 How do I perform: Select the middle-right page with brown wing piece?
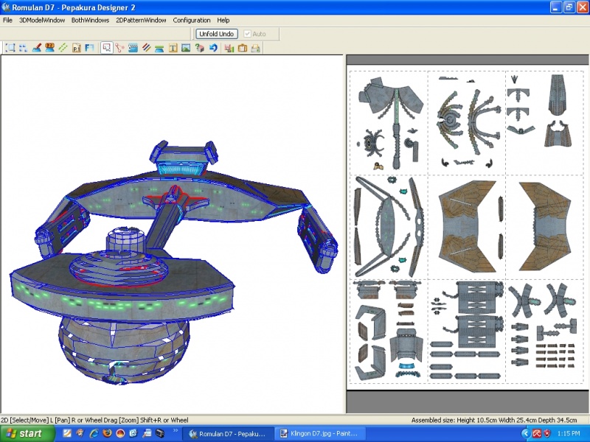[544, 227]
